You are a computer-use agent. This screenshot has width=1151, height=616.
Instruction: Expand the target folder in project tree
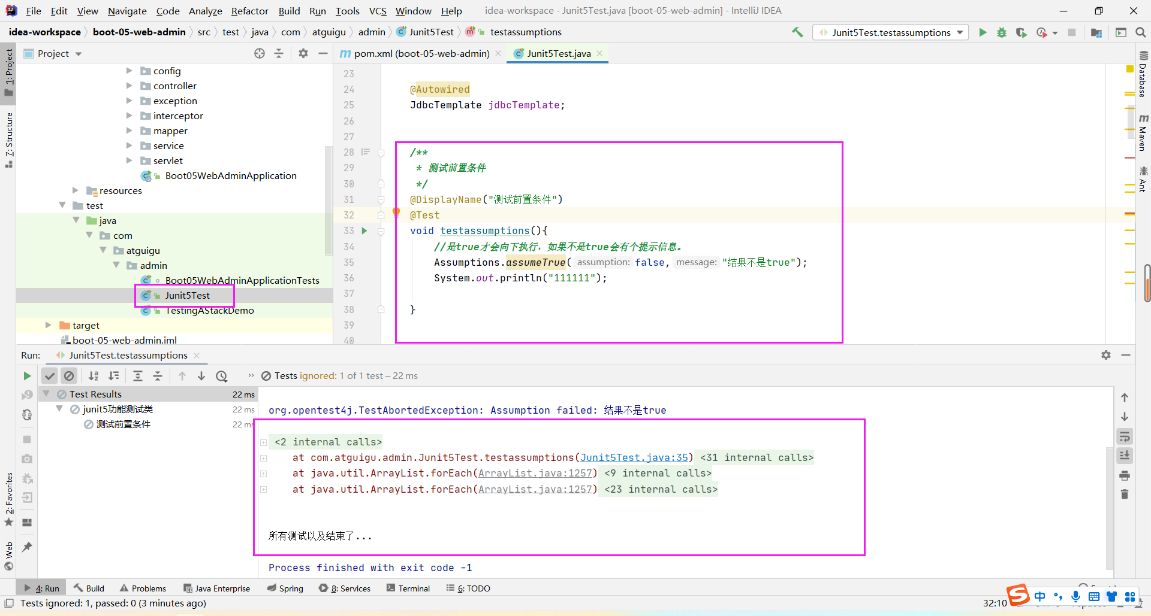pos(49,325)
